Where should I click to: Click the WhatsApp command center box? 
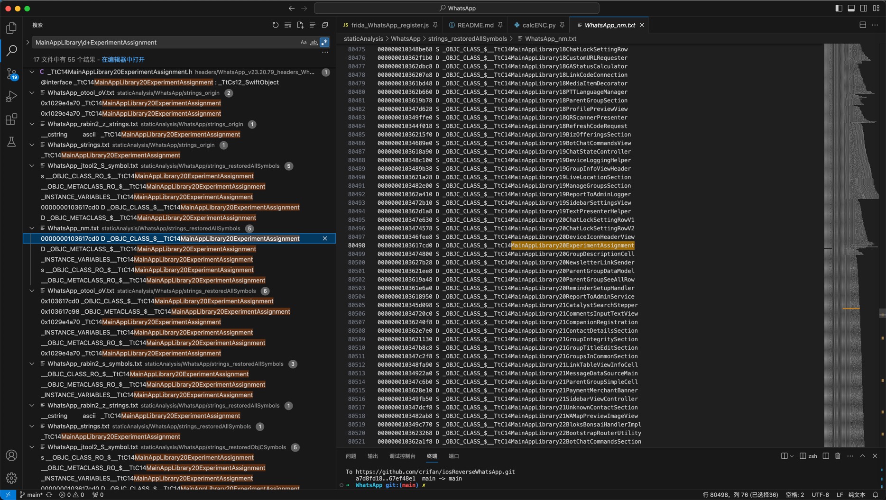[456, 8]
